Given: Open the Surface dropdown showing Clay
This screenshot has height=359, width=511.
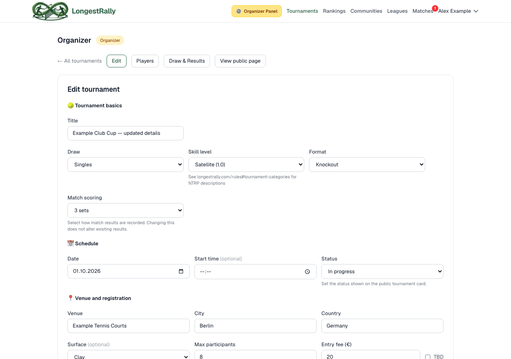Looking at the screenshot, I should click(129, 355).
